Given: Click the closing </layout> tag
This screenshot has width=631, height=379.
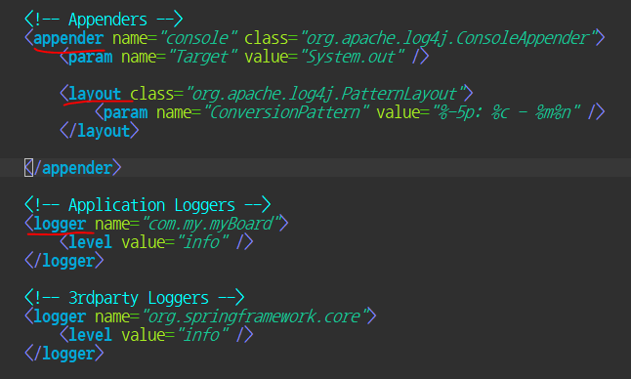Looking at the screenshot, I should click(x=100, y=131).
